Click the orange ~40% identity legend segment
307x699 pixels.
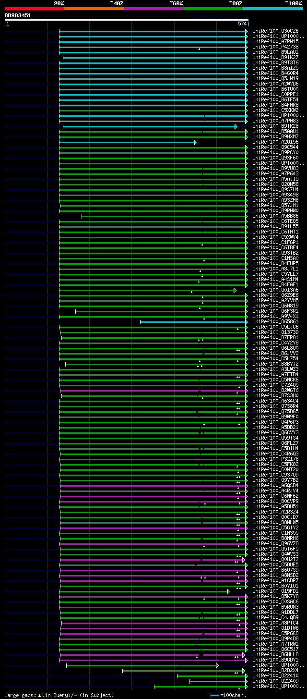[94, 9]
